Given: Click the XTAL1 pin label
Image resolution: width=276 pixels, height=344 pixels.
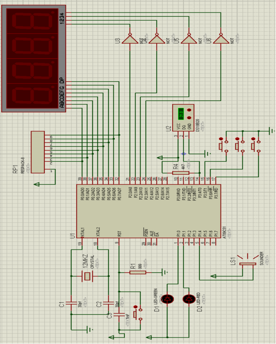Looking at the screenshot, I should point(83,232).
